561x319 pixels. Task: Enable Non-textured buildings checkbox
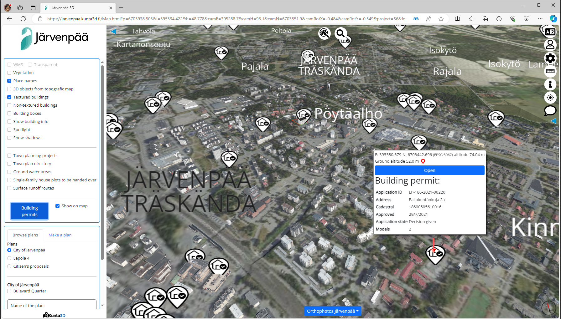tap(9, 105)
